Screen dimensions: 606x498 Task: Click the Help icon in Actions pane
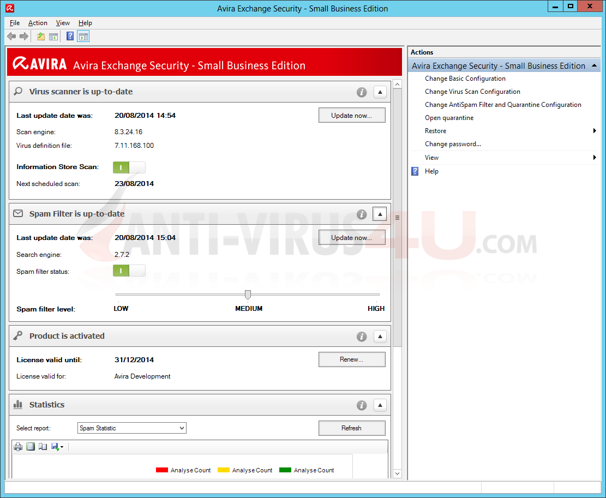tap(415, 171)
